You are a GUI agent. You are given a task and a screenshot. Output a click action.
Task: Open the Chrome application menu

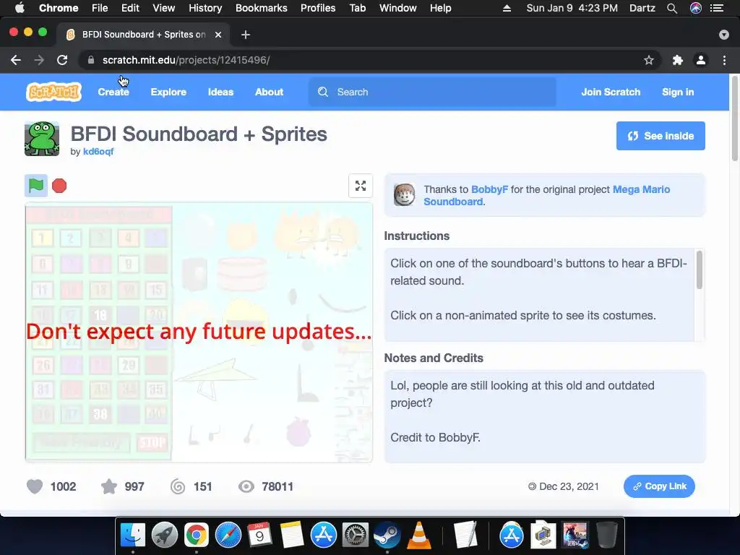click(59, 8)
